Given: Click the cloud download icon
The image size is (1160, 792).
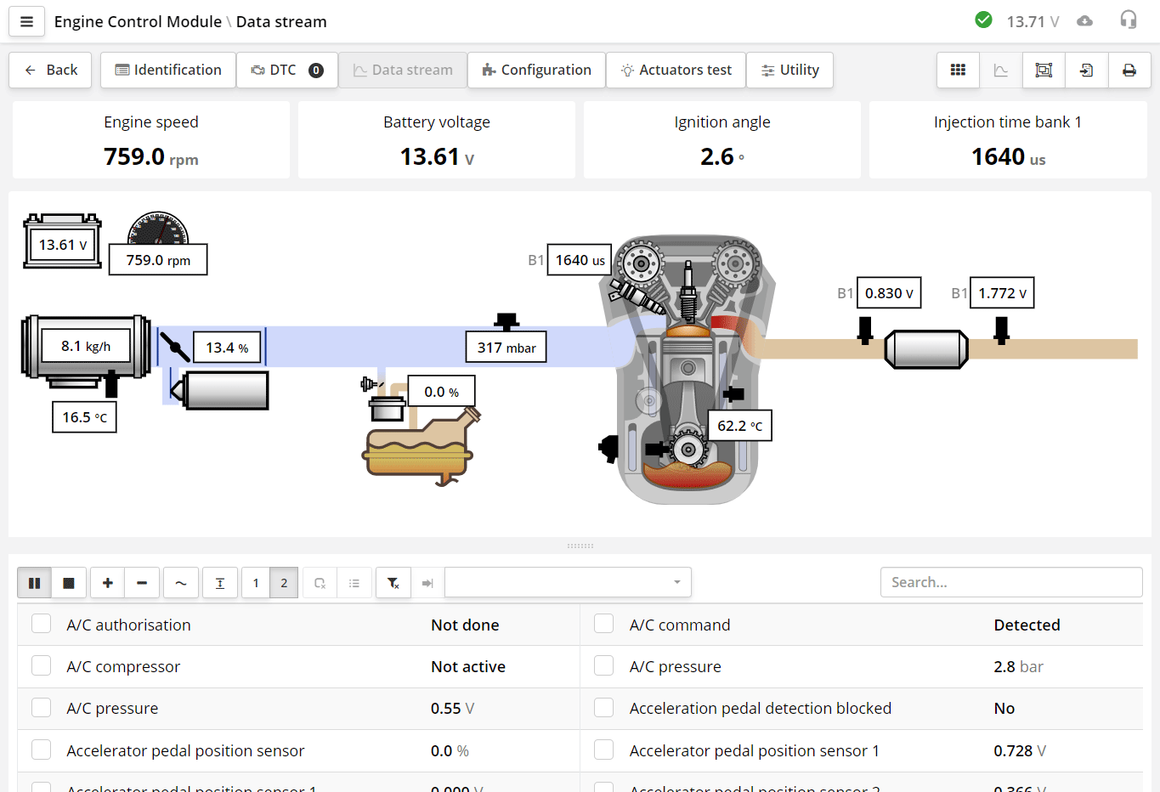Looking at the screenshot, I should point(1084,21).
